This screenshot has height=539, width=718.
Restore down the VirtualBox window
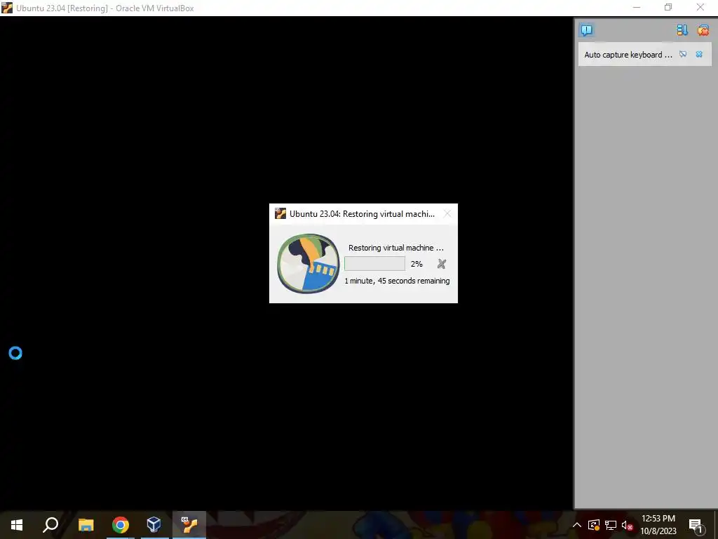click(x=668, y=7)
